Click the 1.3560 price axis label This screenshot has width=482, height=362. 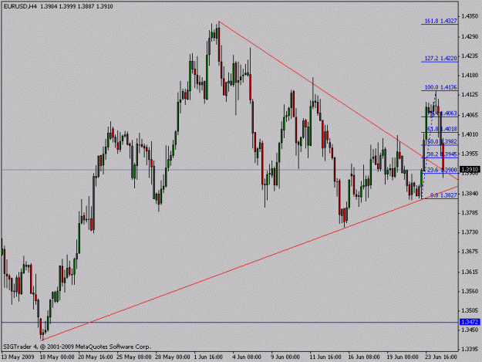pos(470,291)
